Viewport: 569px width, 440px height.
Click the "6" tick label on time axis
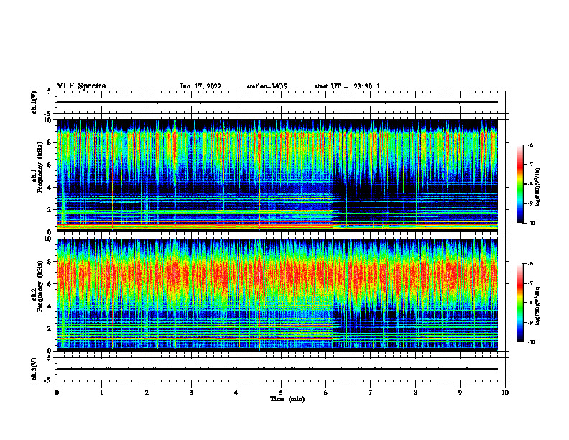tap(325, 393)
